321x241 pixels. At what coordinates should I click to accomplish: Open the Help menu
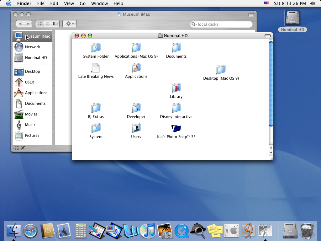(118, 3)
